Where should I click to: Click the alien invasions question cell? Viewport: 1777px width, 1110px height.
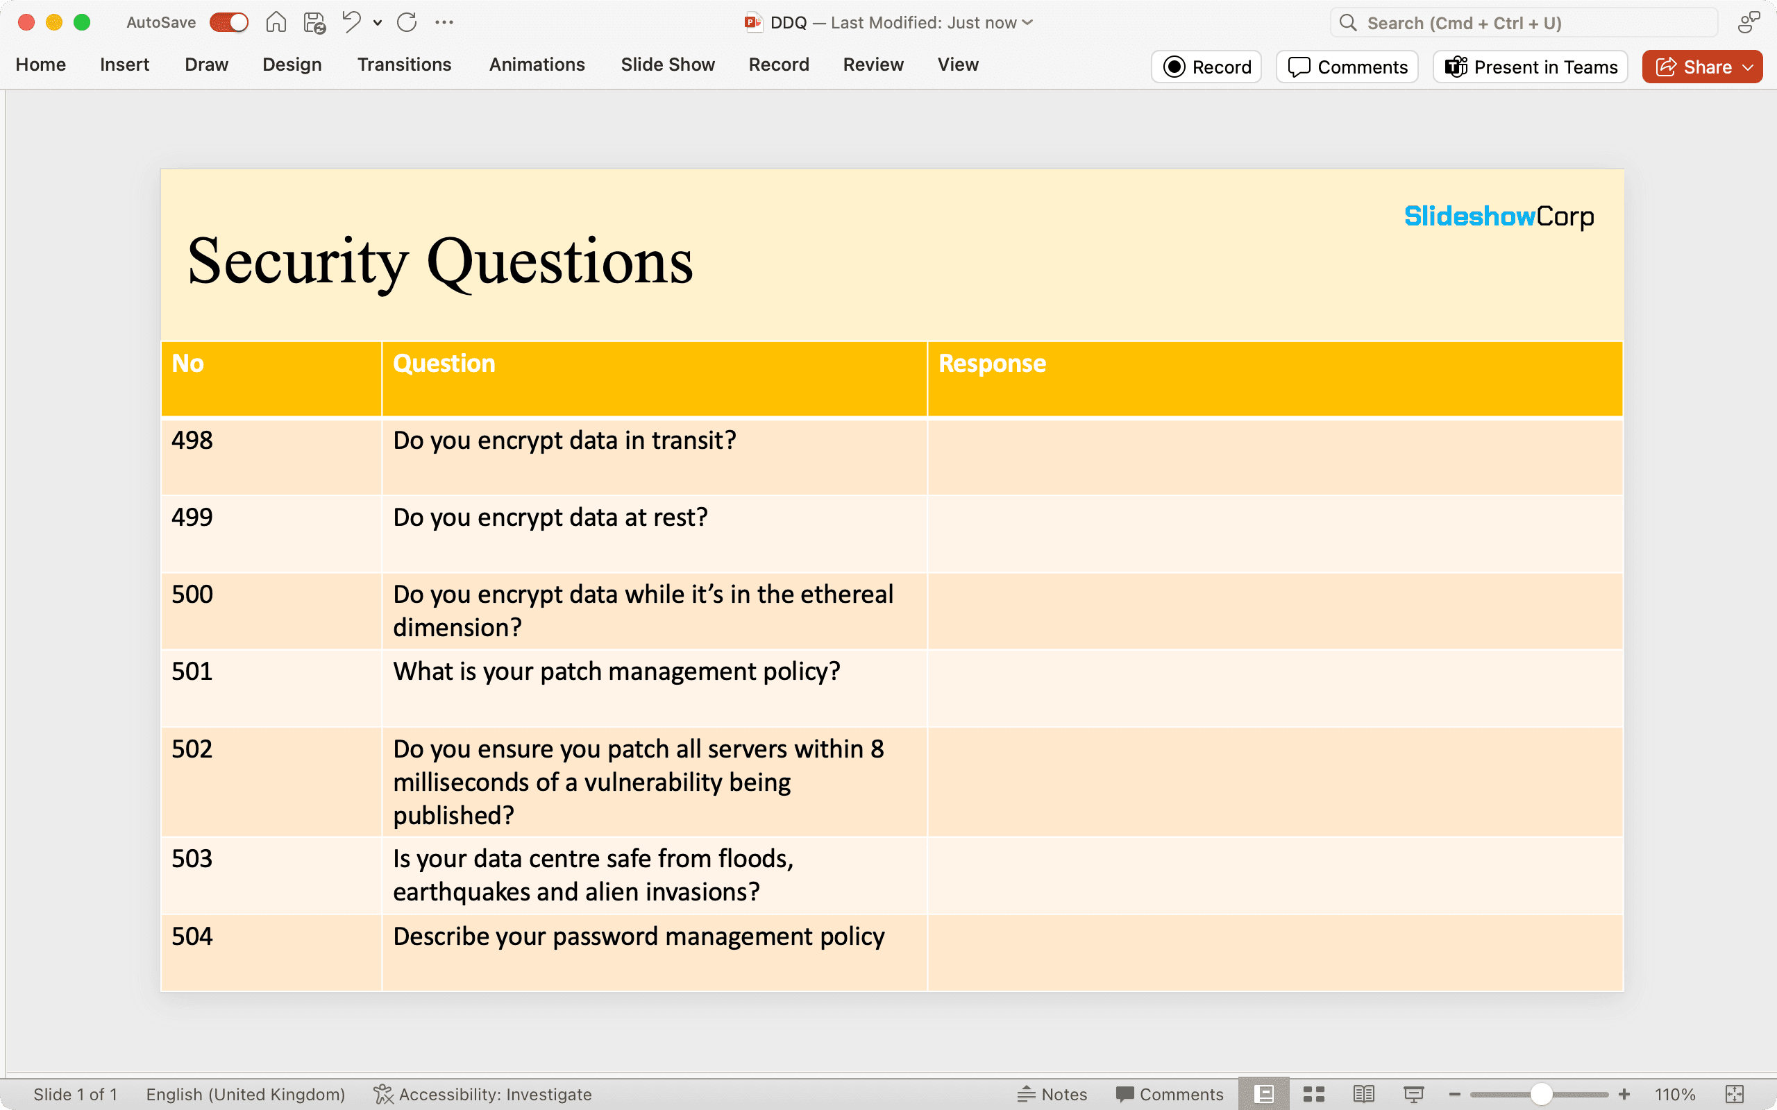click(655, 876)
